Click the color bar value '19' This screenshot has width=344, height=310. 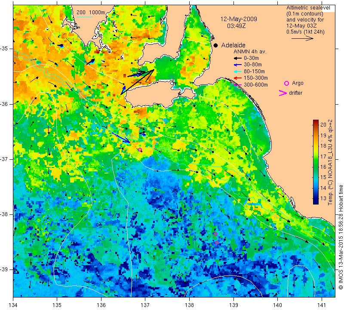click(323, 135)
